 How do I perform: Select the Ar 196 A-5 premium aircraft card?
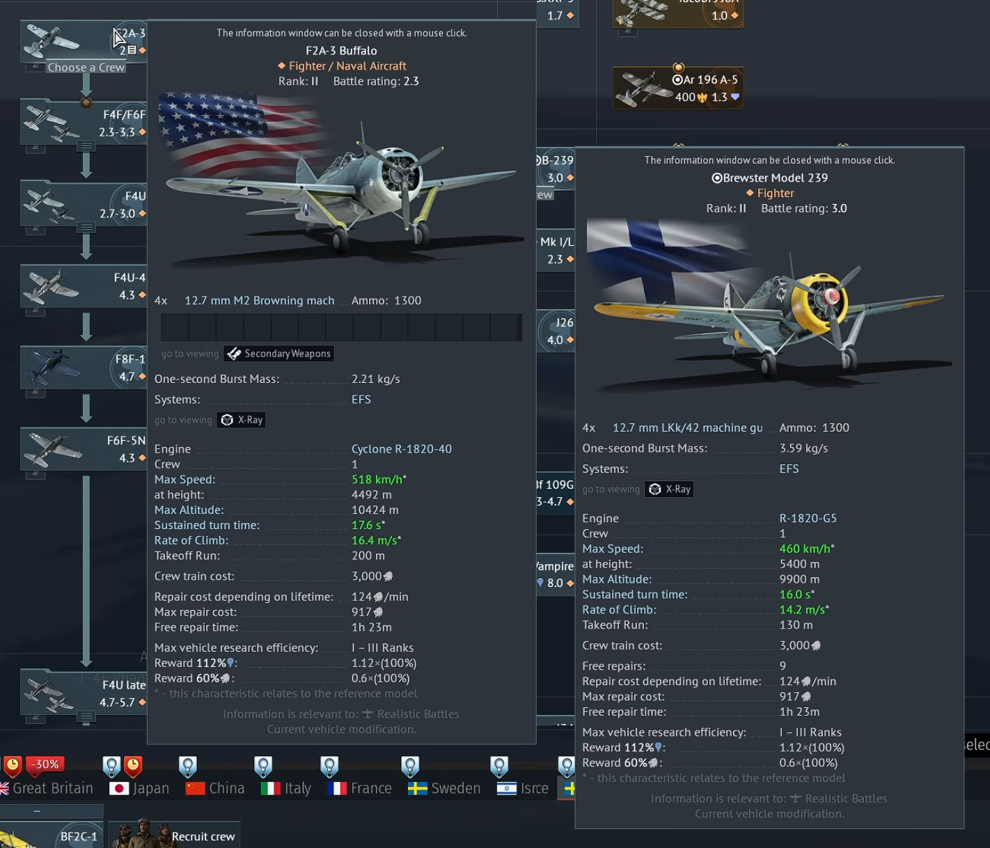[x=678, y=88]
